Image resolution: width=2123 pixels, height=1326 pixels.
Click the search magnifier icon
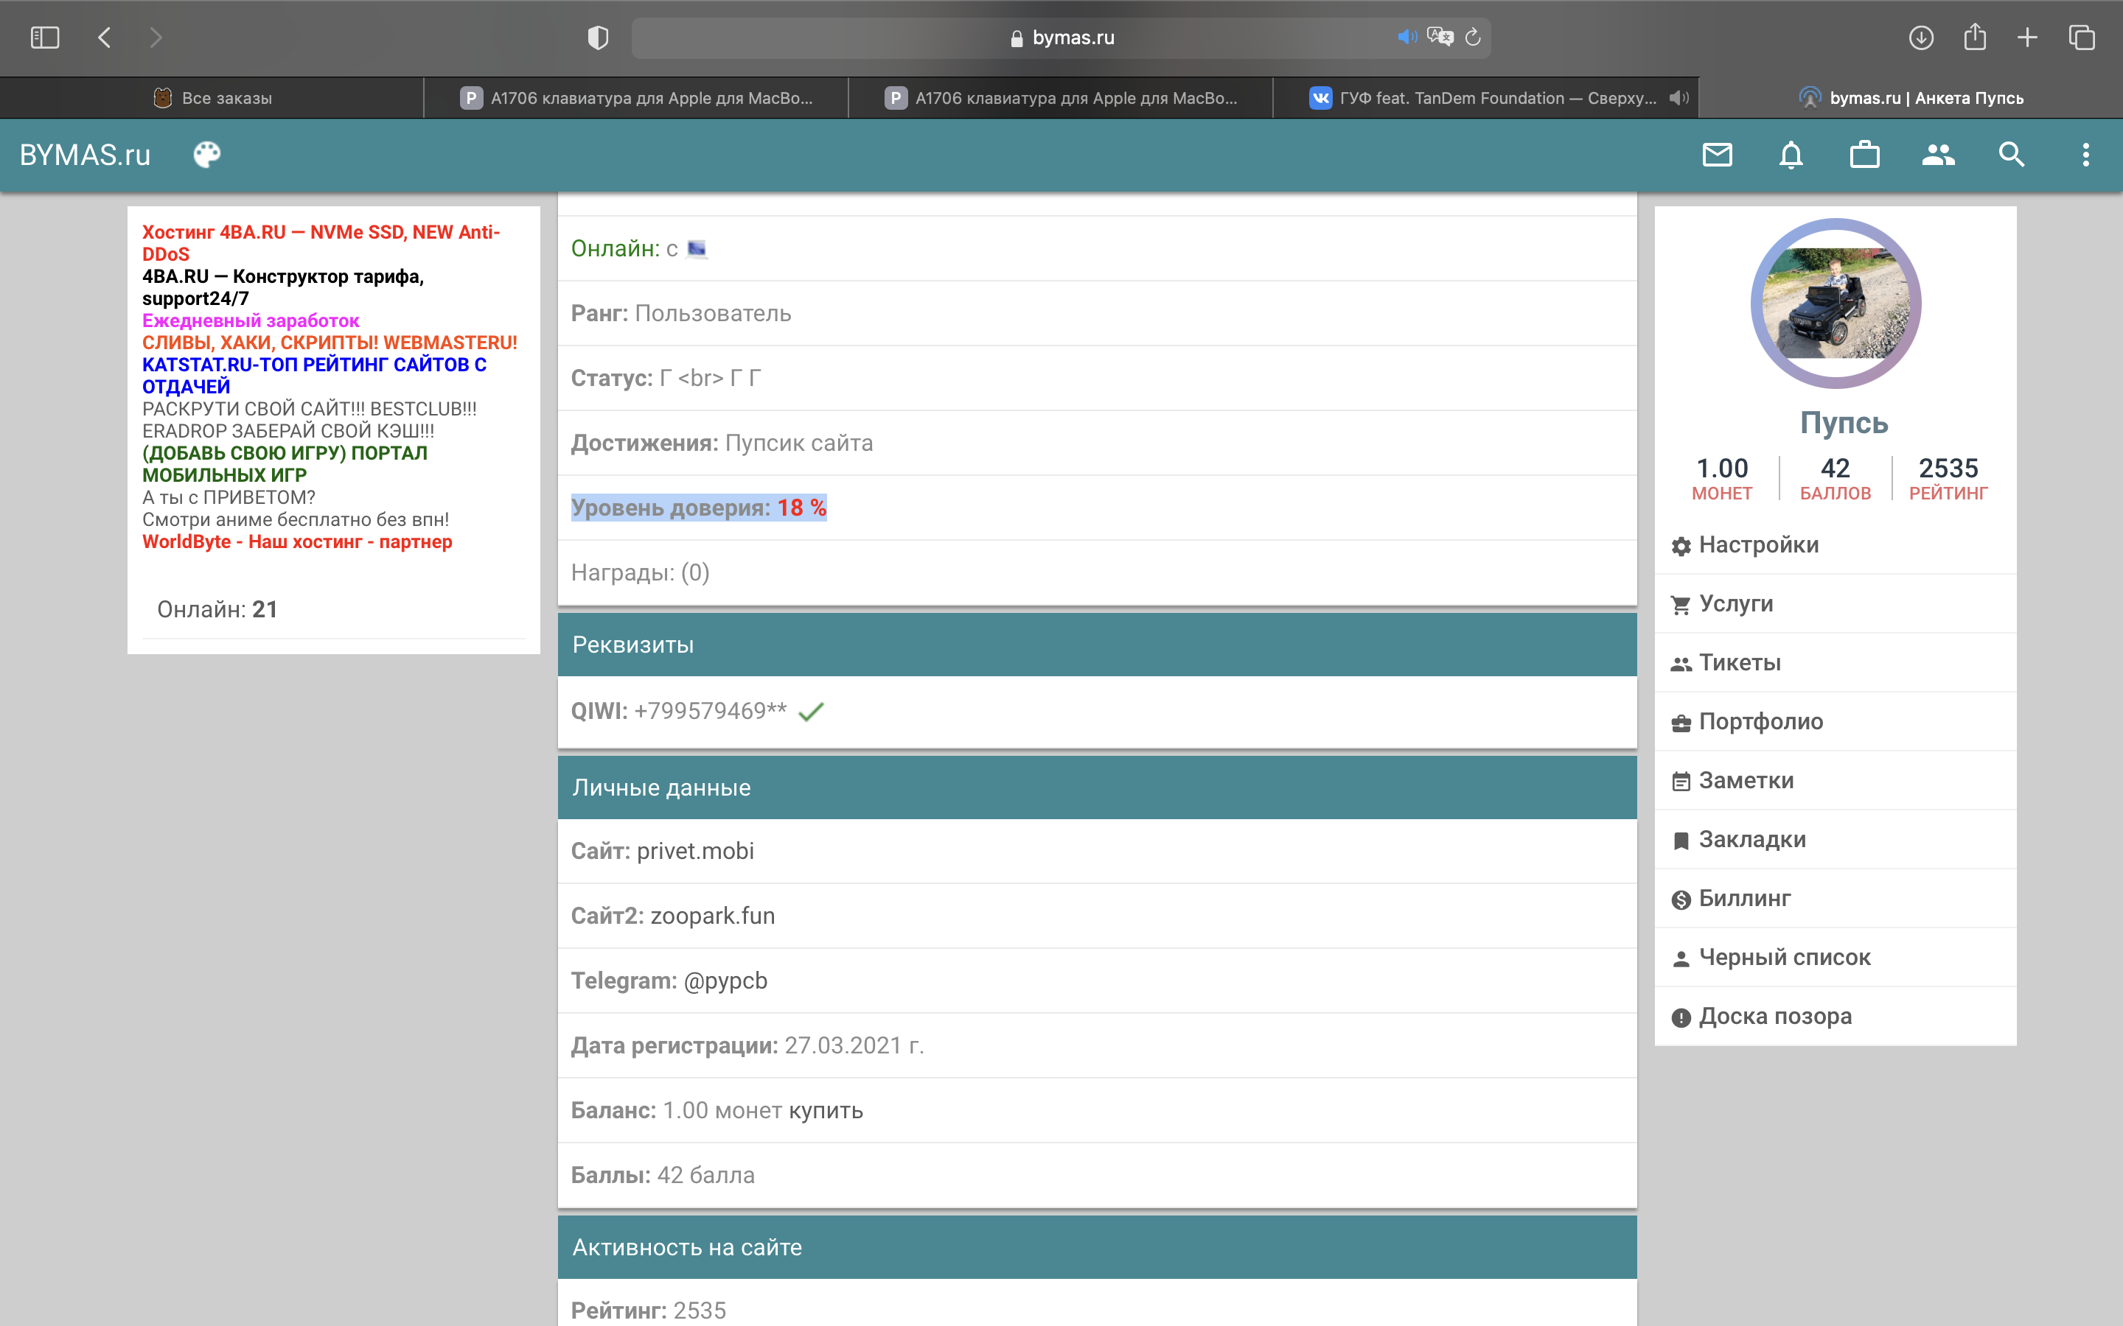pos(2012,155)
